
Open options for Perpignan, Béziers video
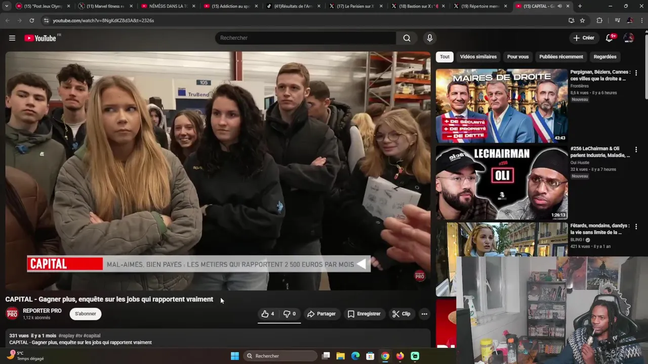point(636,73)
